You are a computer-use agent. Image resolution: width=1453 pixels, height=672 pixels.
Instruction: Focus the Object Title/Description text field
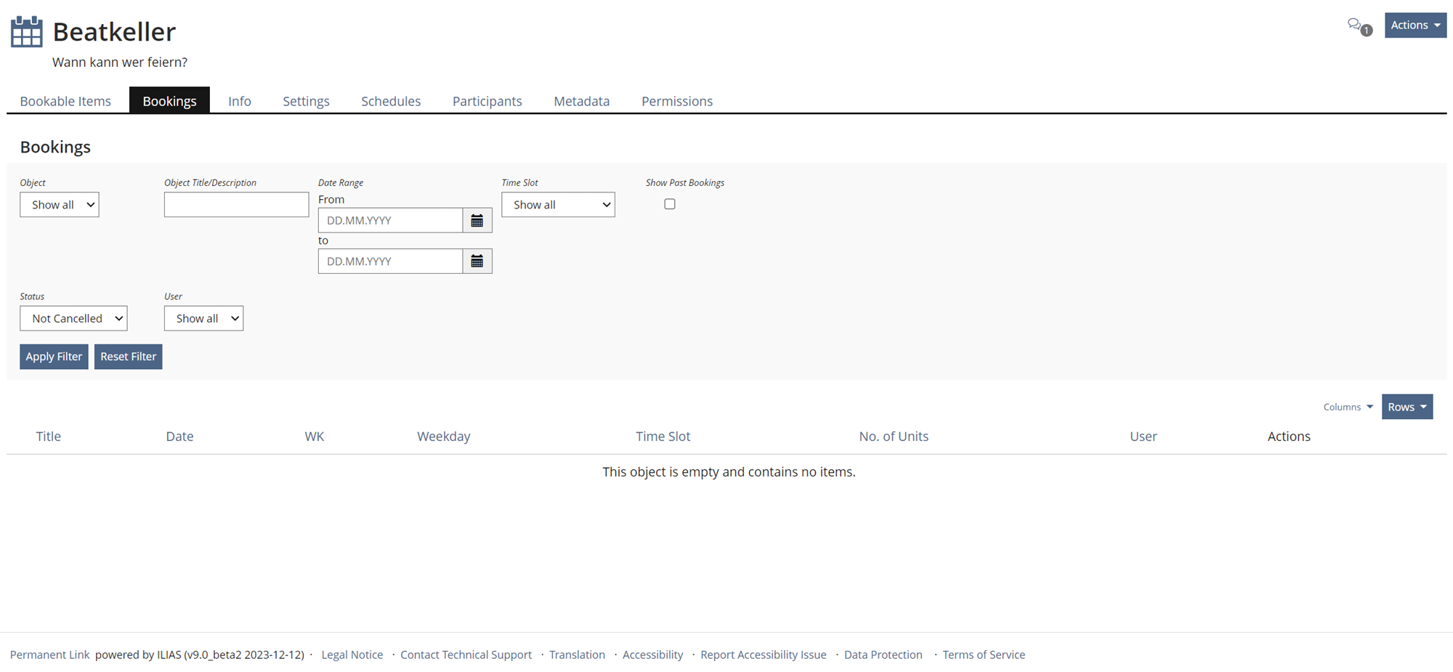tap(236, 205)
